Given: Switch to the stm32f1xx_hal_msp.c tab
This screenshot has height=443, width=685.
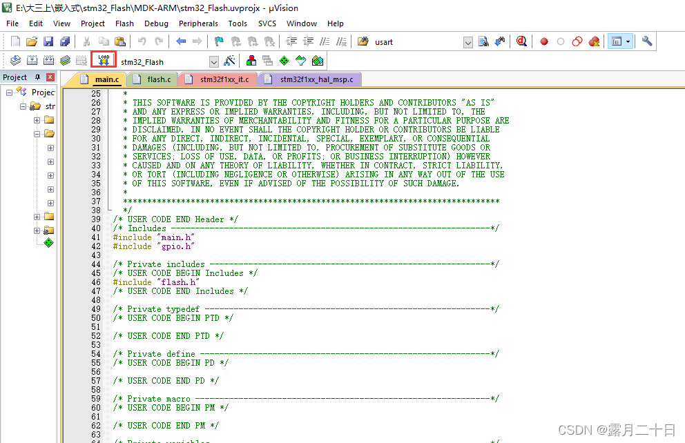Looking at the screenshot, I should tap(310, 79).
